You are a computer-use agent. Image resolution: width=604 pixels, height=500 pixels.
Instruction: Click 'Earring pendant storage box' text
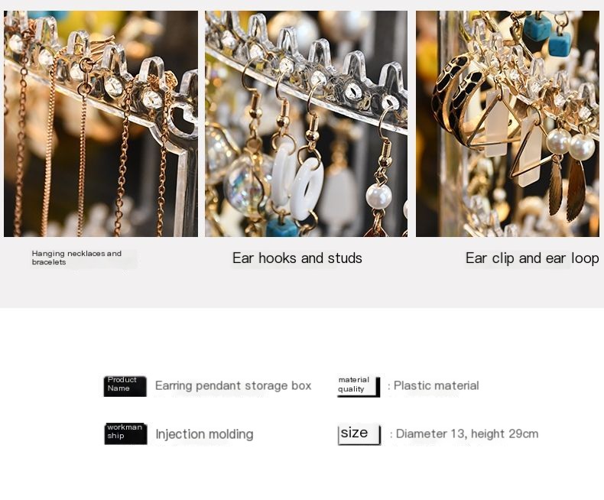click(233, 385)
